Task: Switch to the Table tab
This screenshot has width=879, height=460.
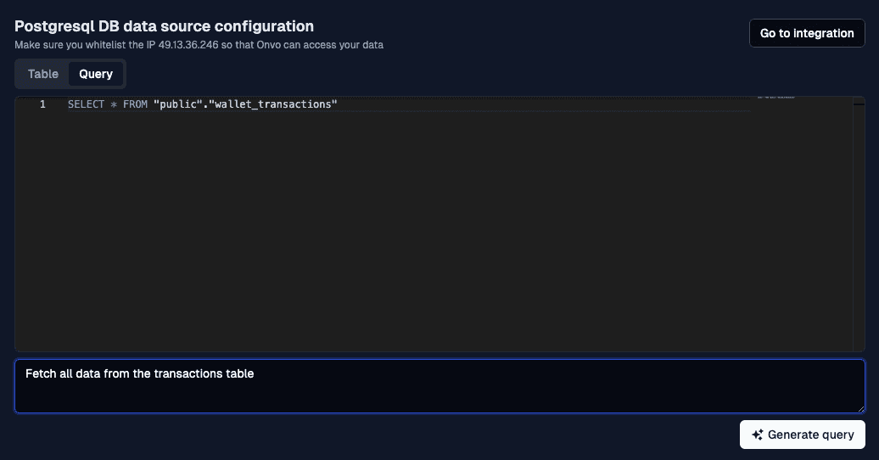Action: tap(43, 74)
